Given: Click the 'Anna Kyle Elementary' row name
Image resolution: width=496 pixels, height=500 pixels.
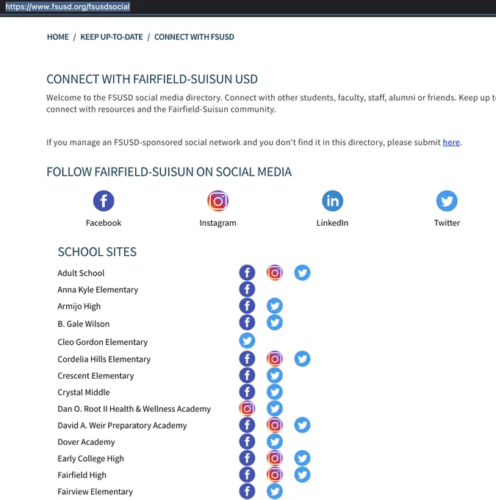Looking at the screenshot, I should pyautogui.click(x=98, y=290).
